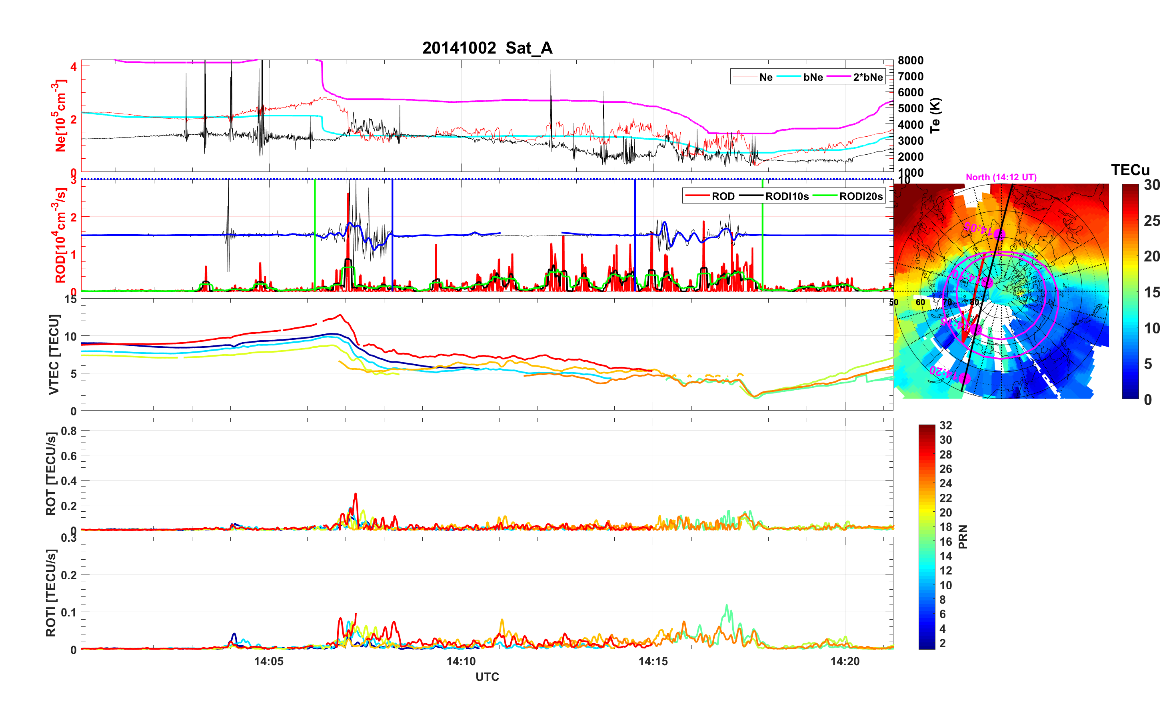Click the UTC x-axis label
Screen dimensions: 1161x702
pyautogui.click(x=487, y=676)
